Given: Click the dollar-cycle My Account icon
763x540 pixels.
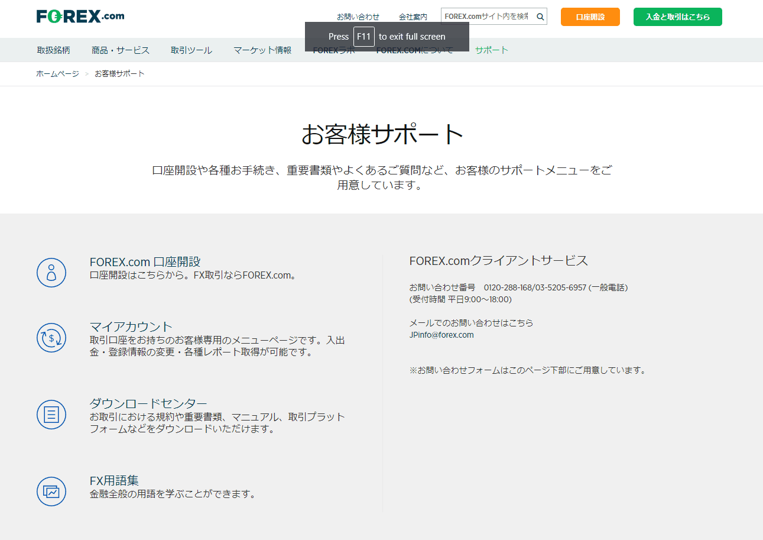Looking at the screenshot, I should coord(51,338).
